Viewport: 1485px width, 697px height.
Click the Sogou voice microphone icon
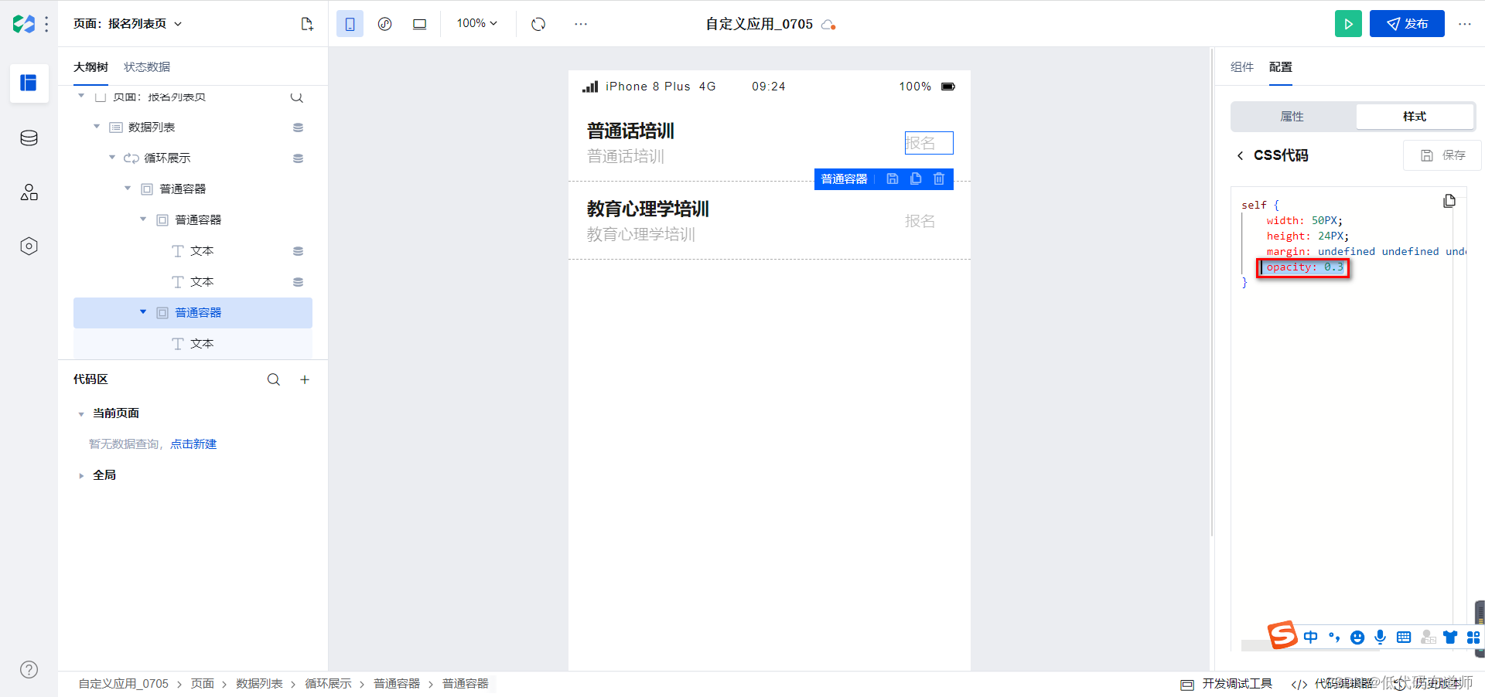(1381, 637)
